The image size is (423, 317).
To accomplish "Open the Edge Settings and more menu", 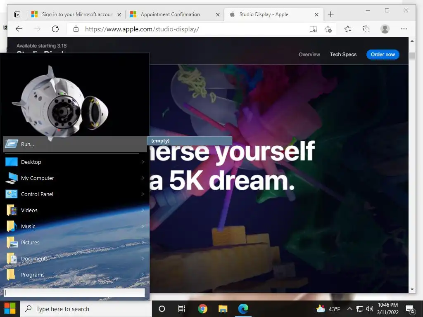I will (x=404, y=29).
